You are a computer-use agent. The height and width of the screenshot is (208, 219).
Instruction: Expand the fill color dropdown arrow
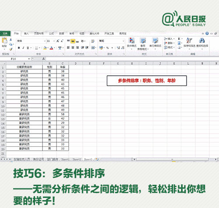point(48,48)
